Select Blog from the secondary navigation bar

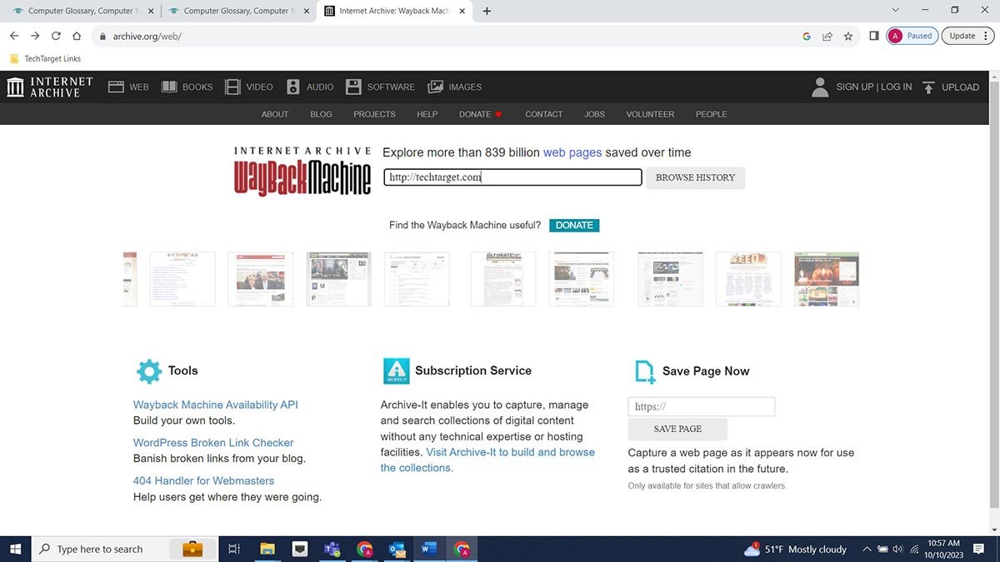(321, 114)
